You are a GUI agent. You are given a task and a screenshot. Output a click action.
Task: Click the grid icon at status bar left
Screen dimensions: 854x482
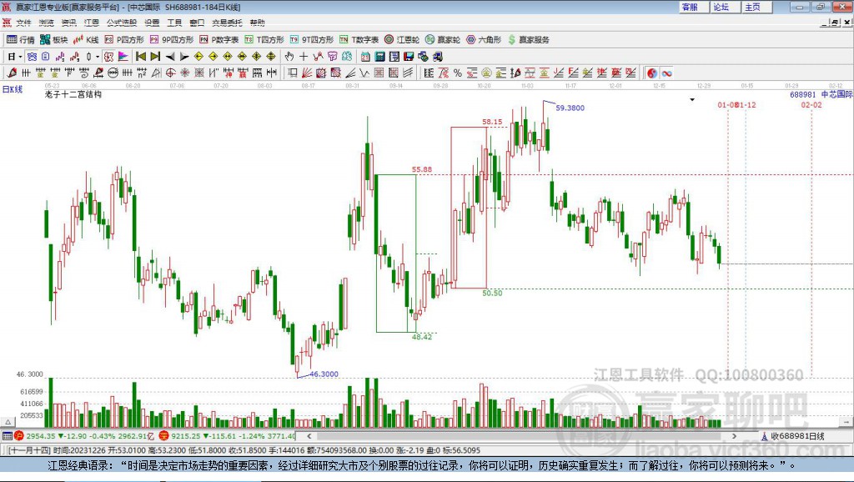(x=7, y=435)
